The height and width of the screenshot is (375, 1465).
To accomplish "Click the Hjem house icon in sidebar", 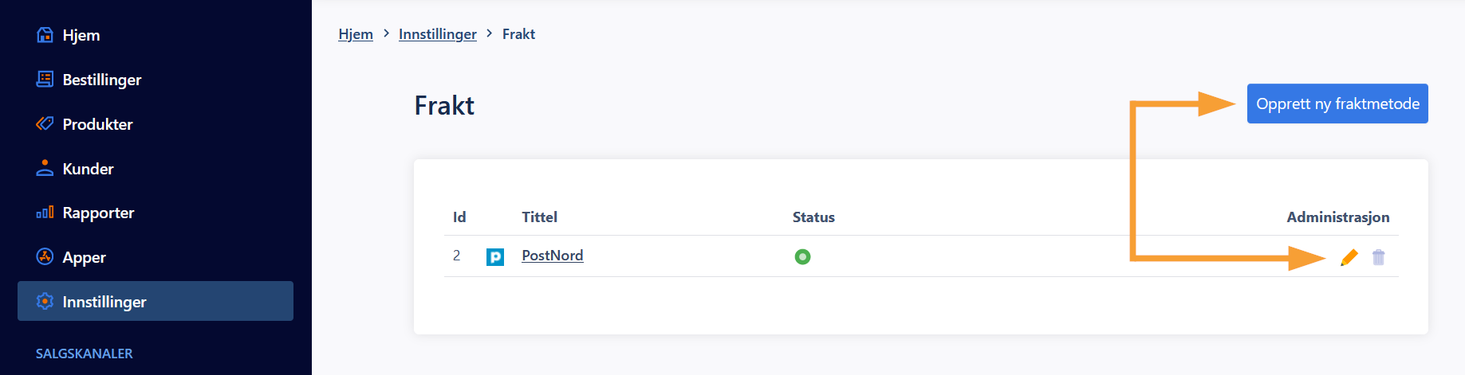I will (x=45, y=35).
